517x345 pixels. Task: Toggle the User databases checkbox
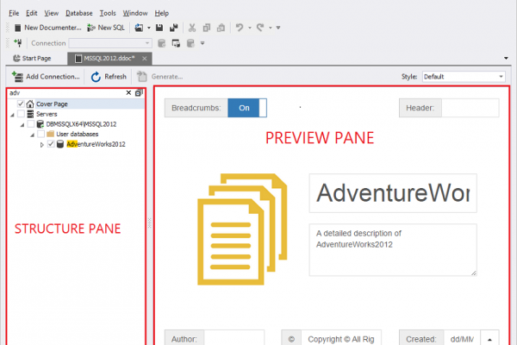40,134
